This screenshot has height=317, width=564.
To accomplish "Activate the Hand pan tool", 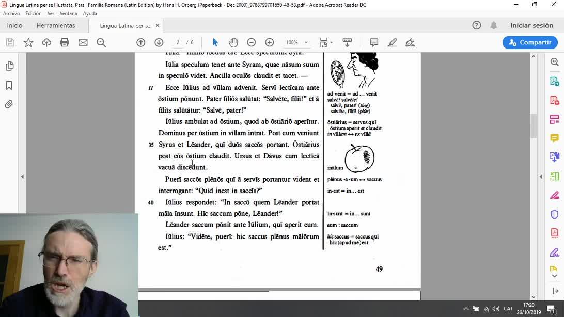I will point(233,42).
